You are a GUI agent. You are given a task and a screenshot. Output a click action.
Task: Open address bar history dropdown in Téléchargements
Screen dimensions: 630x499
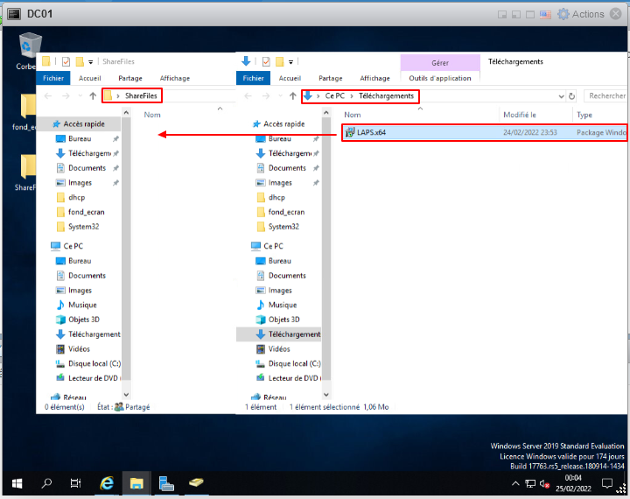(560, 95)
